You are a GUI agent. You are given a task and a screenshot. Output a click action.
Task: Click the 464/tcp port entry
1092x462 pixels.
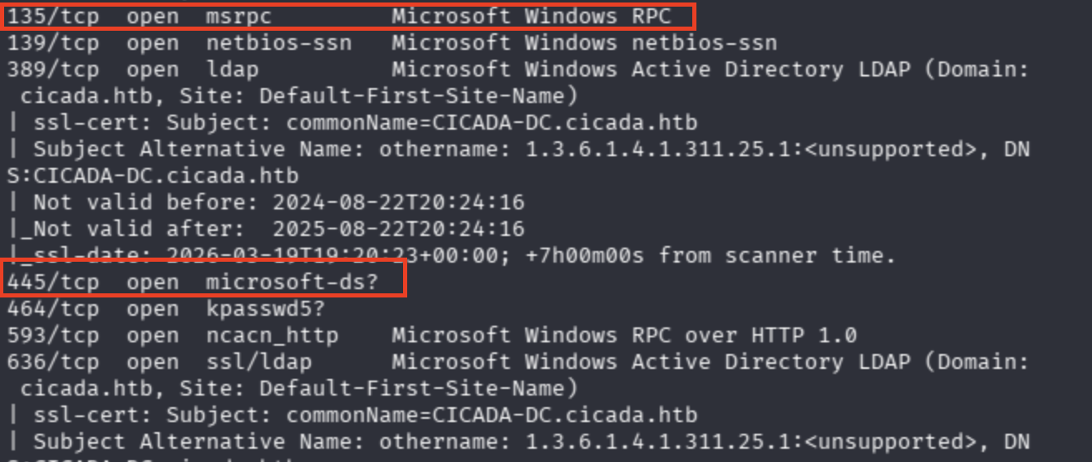tap(53, 308)
